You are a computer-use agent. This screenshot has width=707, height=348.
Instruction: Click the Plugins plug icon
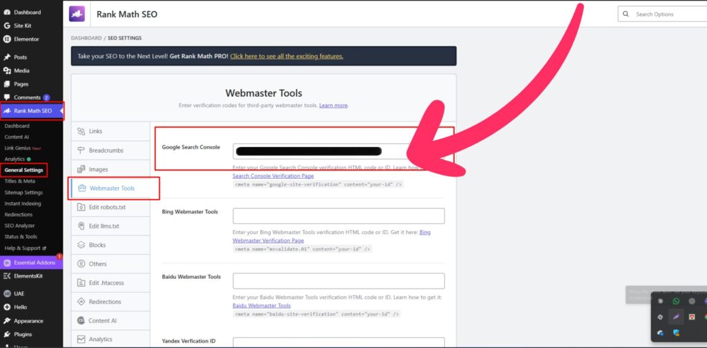(7, 334)
